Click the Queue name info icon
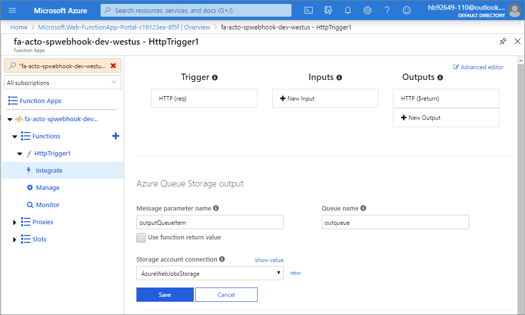The width and height of the screenshot is (525, 315). coord(363,208)
